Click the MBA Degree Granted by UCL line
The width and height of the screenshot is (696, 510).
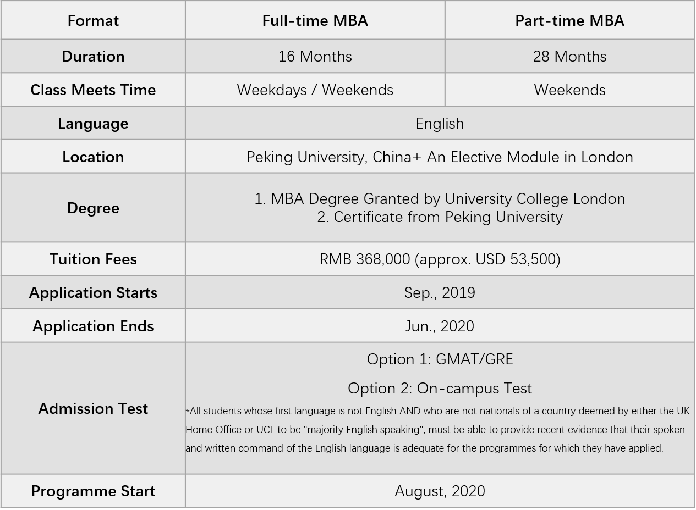(x=440, y=199)
